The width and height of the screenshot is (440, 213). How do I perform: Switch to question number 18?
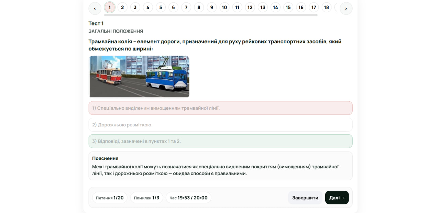tap(326, 7)
